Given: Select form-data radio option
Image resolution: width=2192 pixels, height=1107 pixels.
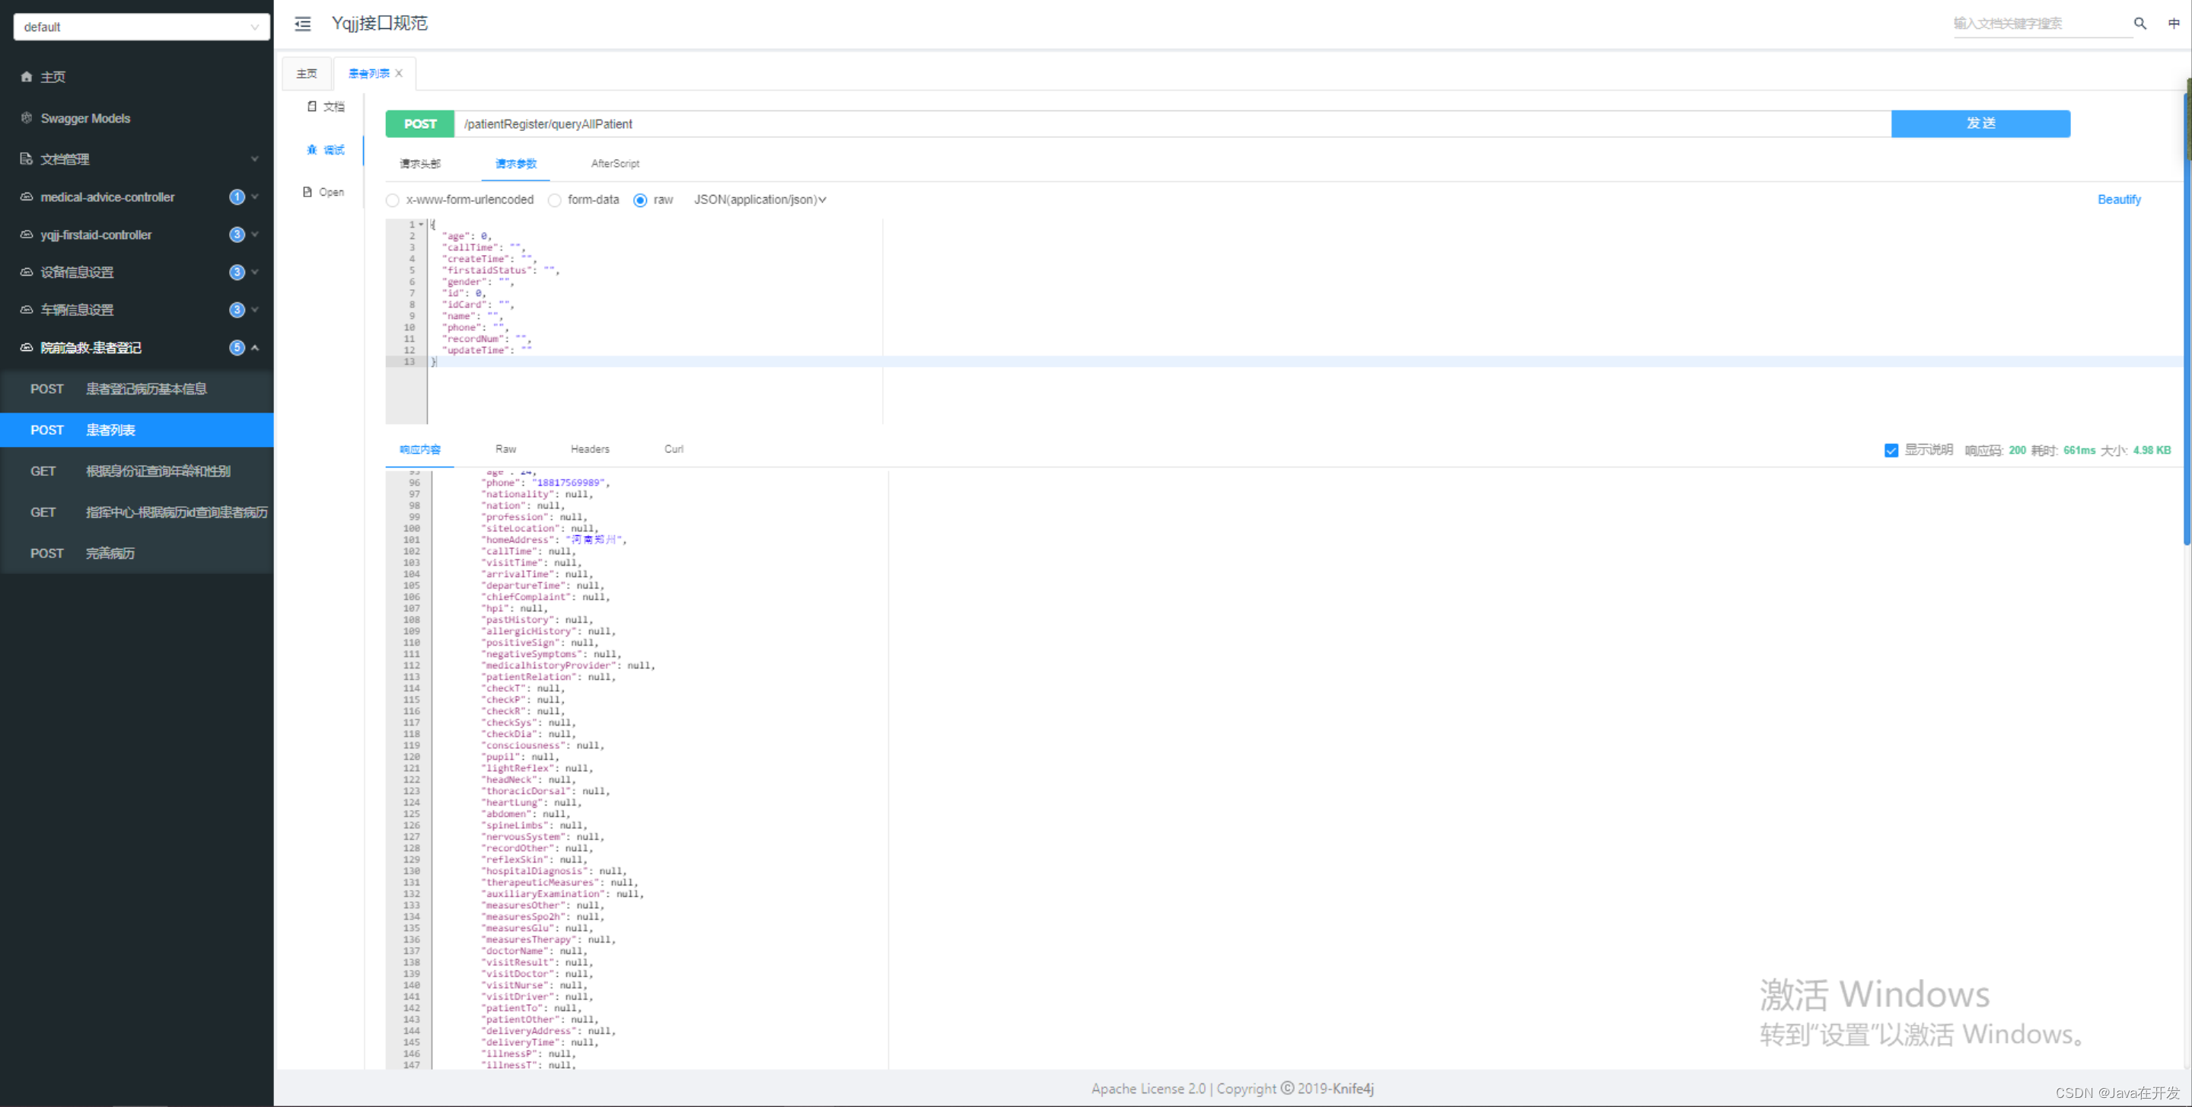Looking at the screenshot, I should point(555,200).
